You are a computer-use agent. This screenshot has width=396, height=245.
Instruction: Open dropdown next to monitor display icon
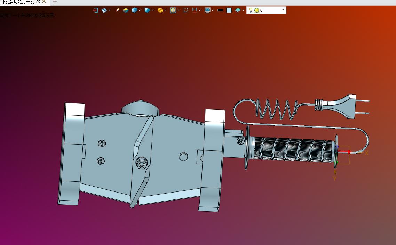point(213,10)
